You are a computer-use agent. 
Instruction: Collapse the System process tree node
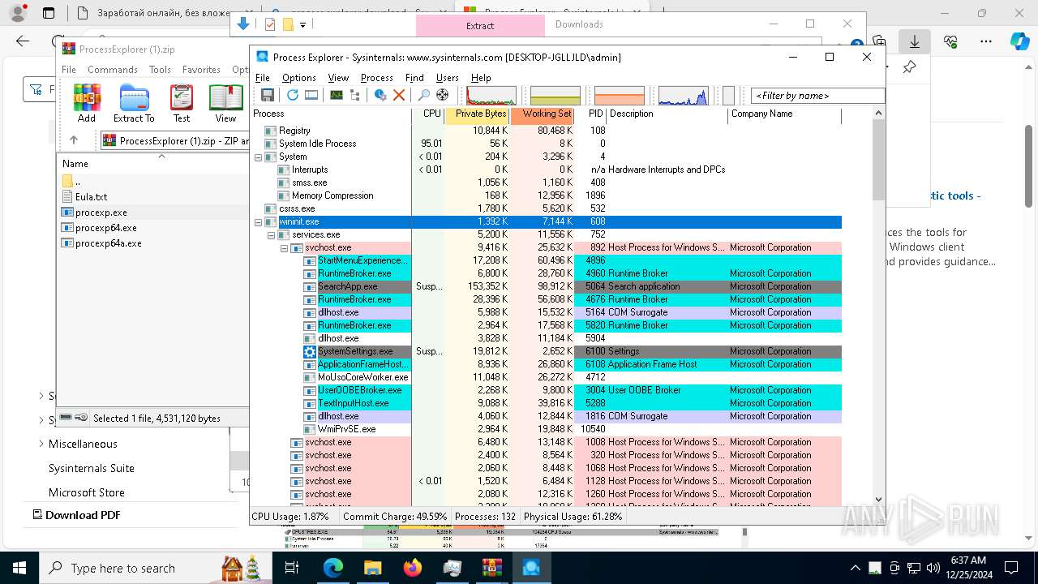[258, 157]
